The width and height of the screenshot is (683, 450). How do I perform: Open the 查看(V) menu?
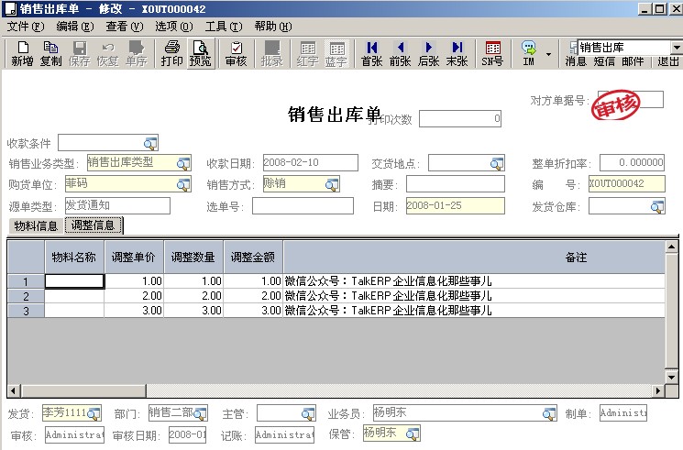pyautogui.click(x=125, y=27)
